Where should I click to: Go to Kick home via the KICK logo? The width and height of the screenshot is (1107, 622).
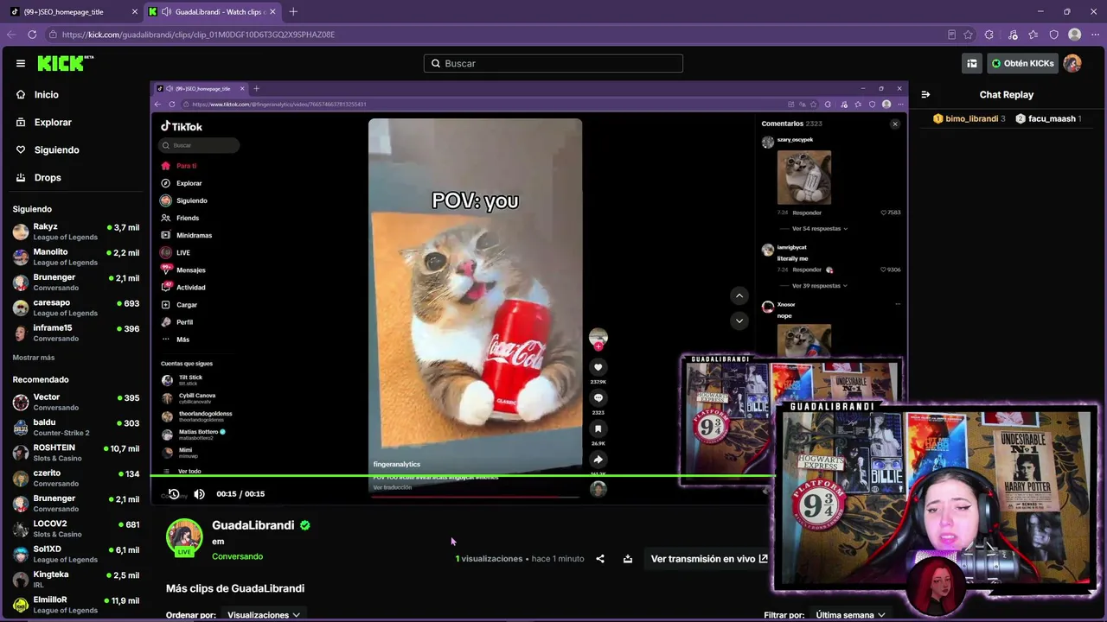[65, 63]
